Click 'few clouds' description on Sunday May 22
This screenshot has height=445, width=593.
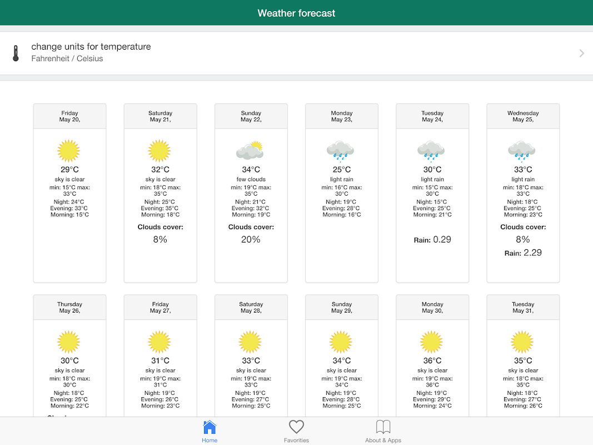(x=251, y=179)
